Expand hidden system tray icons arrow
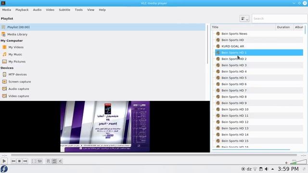The width and height of the screenshot is (308, 173). coord(273,169)
